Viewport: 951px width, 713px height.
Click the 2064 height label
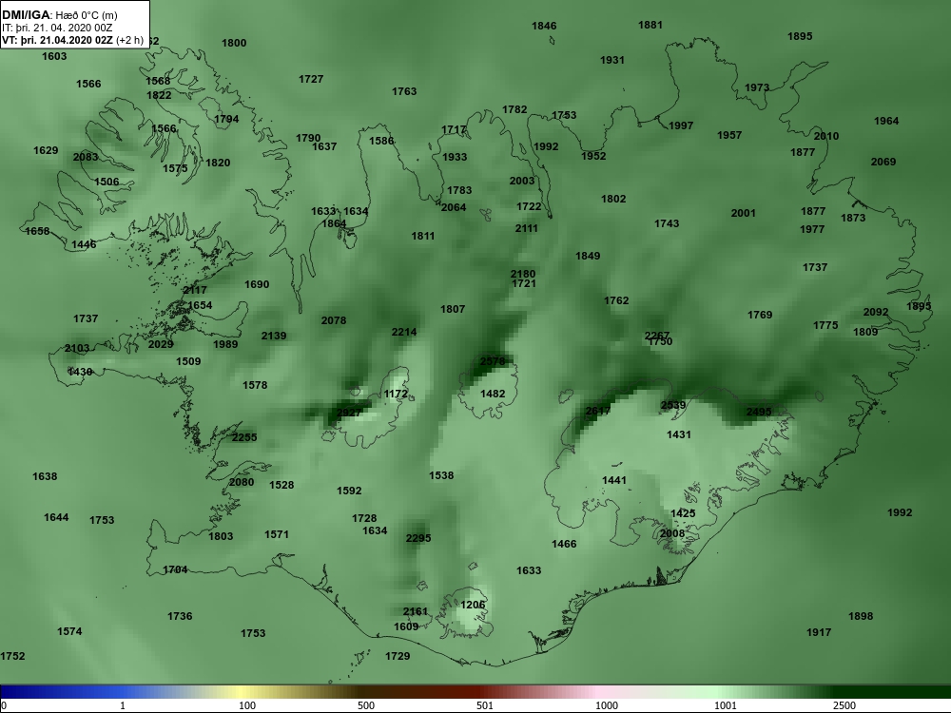point(454,207)
